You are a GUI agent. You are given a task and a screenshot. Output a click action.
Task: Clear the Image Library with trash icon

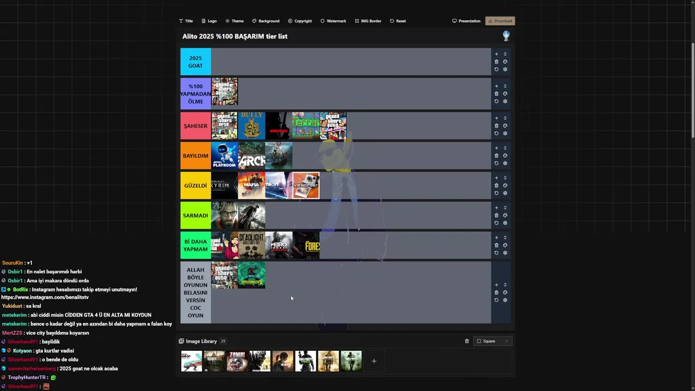[467, 341]
